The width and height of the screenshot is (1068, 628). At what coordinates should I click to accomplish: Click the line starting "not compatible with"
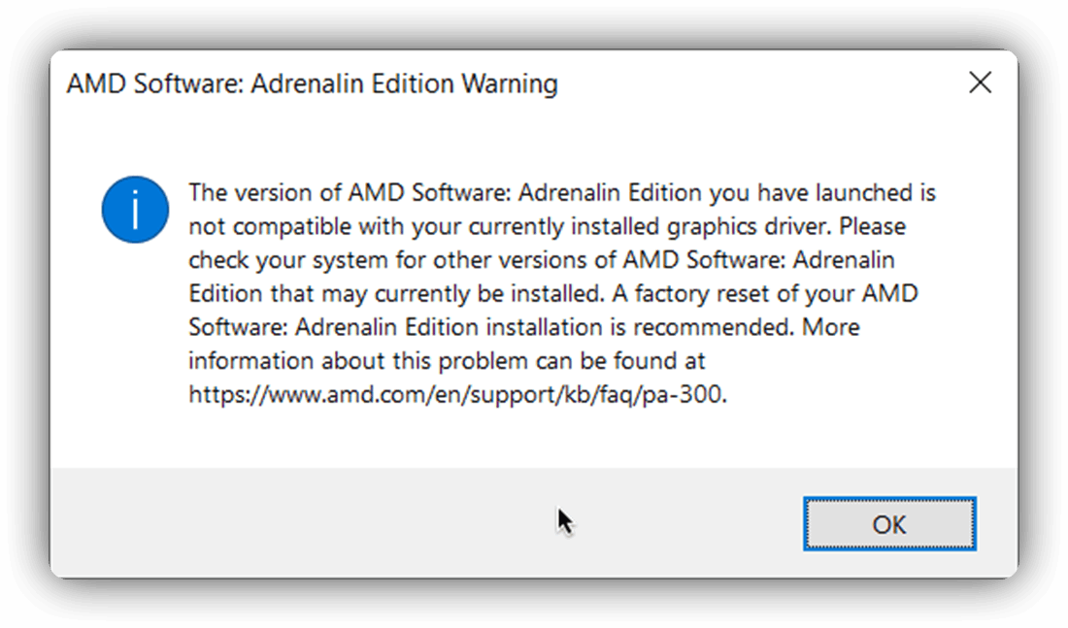(547, 226)
